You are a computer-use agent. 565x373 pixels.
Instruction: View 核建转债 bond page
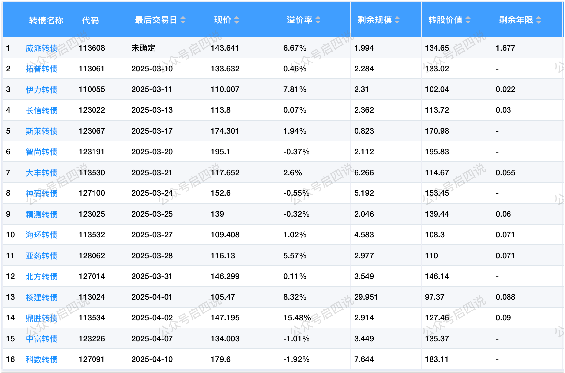coord(42,297)
